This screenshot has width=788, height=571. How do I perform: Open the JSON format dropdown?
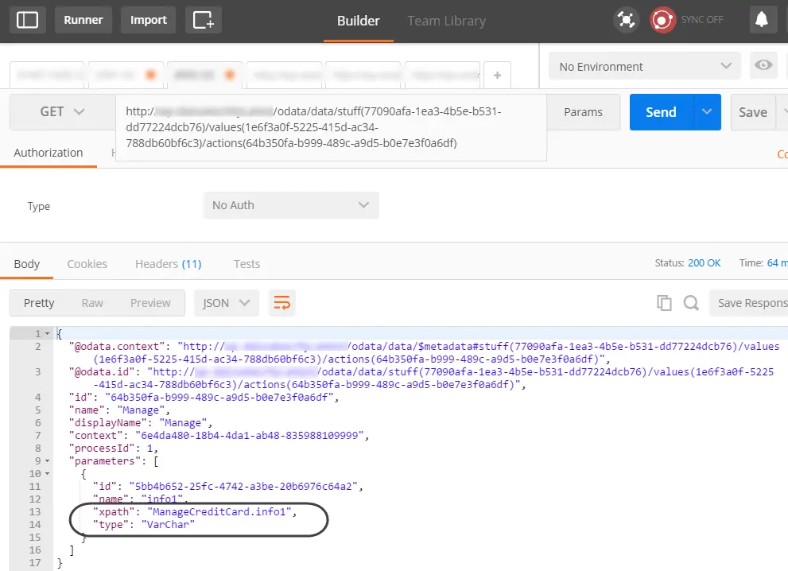tap(227, 302)
